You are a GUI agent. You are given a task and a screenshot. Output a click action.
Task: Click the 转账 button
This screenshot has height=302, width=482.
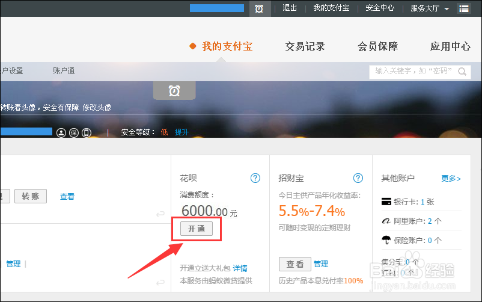31,196
